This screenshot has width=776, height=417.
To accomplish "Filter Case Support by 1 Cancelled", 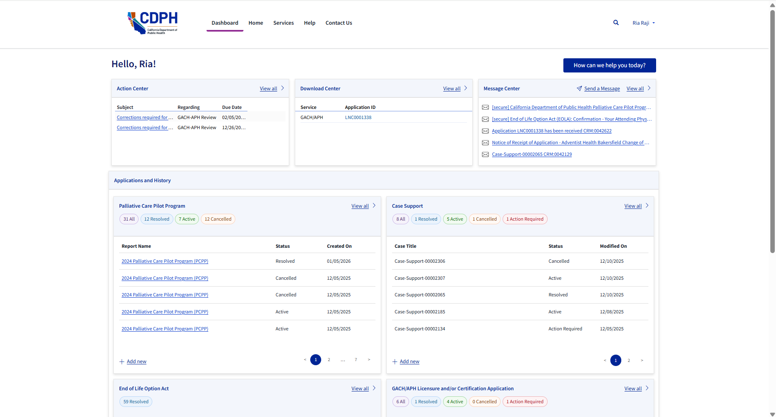I will (x=485, y=219).
